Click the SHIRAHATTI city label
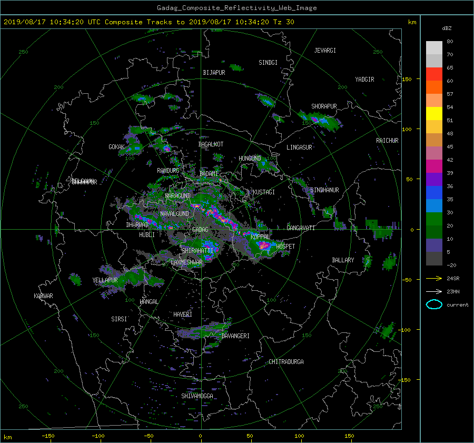The image size is (474, 443). tap(197, 250)
